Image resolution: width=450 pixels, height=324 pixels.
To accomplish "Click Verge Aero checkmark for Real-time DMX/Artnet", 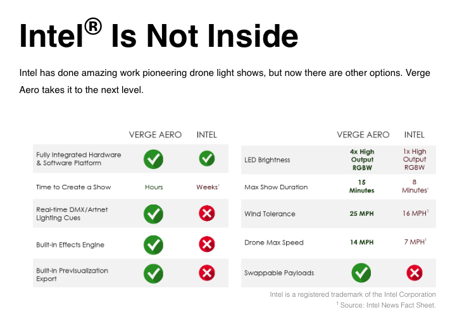I will point(154,214).
